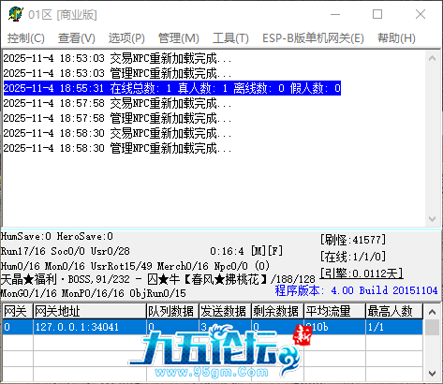Image resolution: width=443 pixels, height=384 pixels.
Task: Click the Run17/16 Soc0/0 Usr0/28 status line
Action: [66, 251]
